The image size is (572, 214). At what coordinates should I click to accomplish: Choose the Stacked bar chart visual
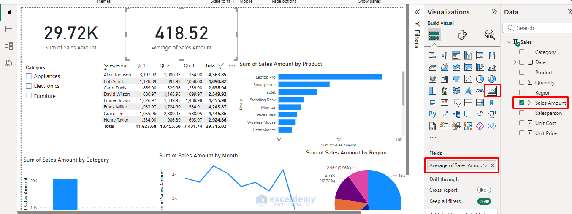point(432,55)
